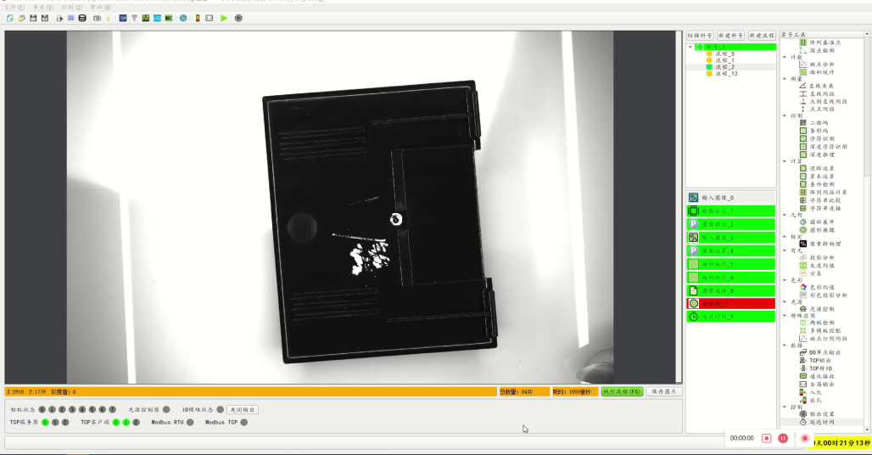Toggle the Modbus RTU status indicator
Image resolution: width=872 pixels, height=455 pixels.
click(190, 422)
